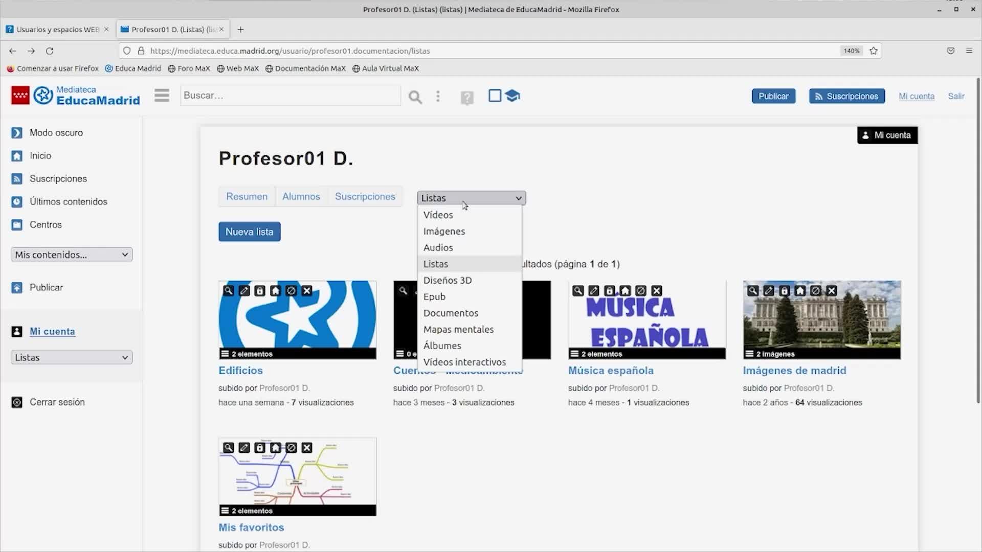The height and width of the screenshot is (552, 982).
Task: Switch to the Alumnos tab
Action: pos(301,197)
